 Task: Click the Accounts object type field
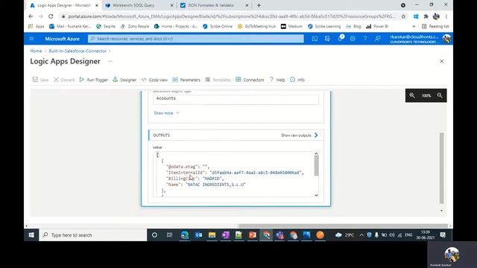[236, 99]
